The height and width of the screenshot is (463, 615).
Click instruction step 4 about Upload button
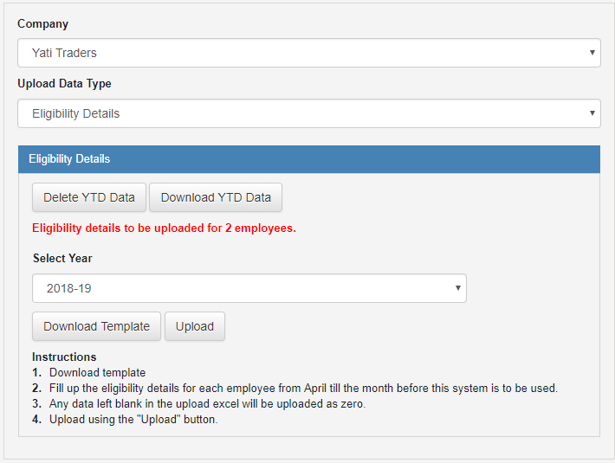pos(139,420)
